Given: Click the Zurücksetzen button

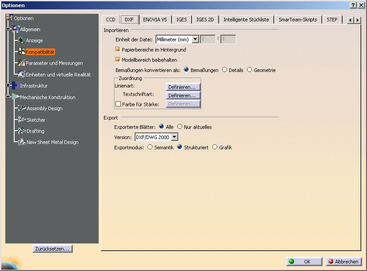Looking at the screenshot, I should click(x=52, y=248).
